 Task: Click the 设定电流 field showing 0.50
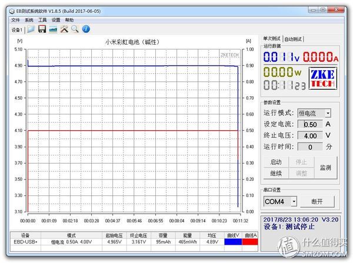310,124
